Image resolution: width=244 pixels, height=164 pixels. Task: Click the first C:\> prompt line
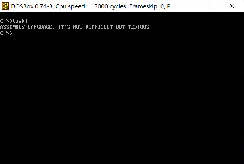[x=14, y=21]
